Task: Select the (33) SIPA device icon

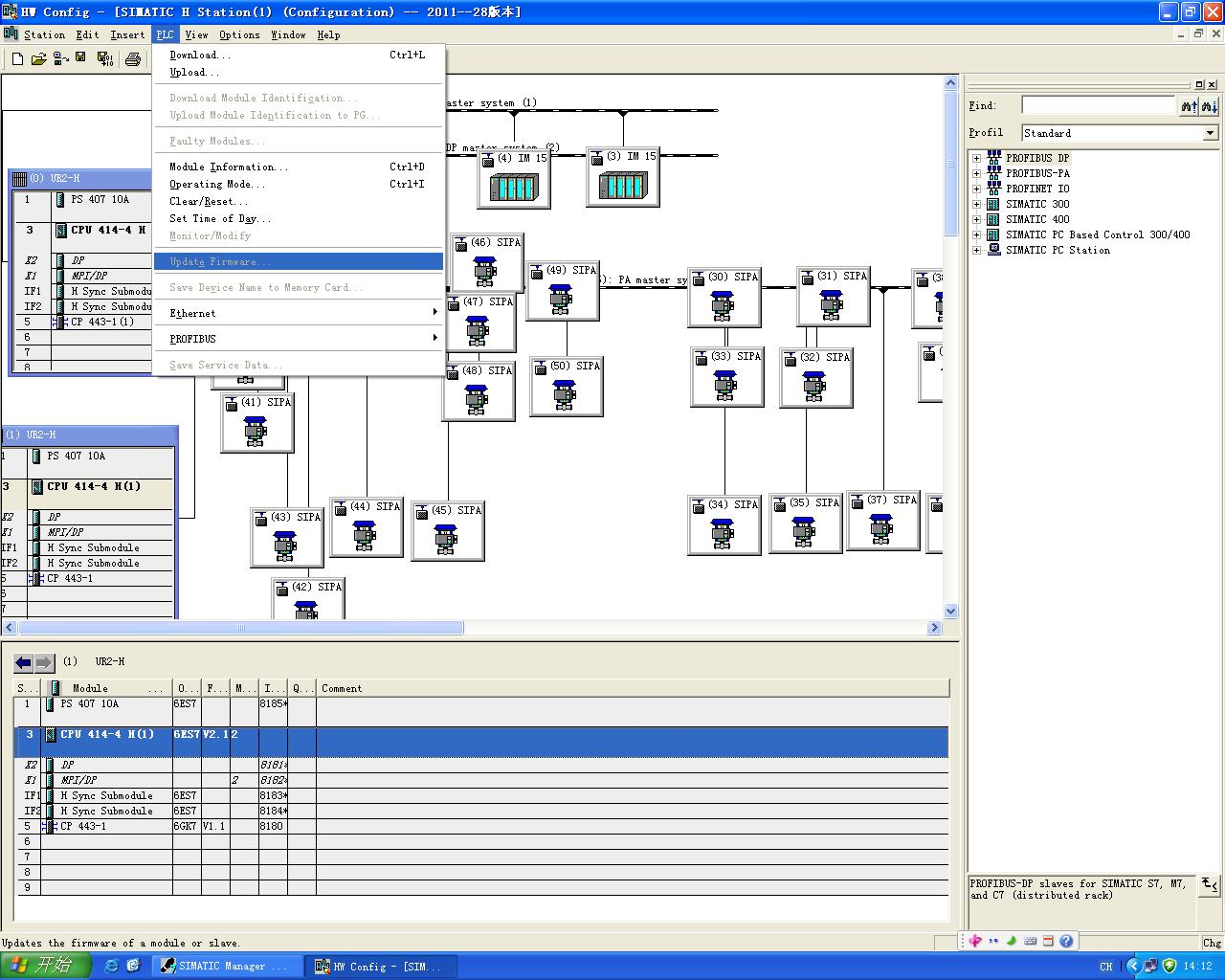Action: [727, 376]
